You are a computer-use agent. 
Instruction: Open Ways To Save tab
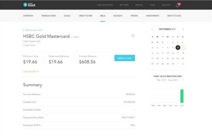pyautogui.click(x=174, y=16)
